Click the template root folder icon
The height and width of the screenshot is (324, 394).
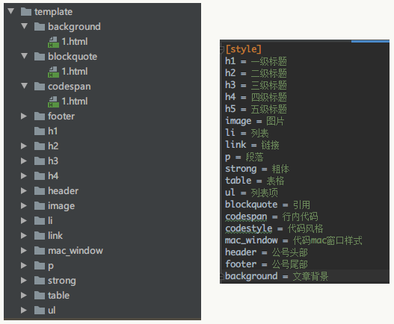[x=26, y=11]
